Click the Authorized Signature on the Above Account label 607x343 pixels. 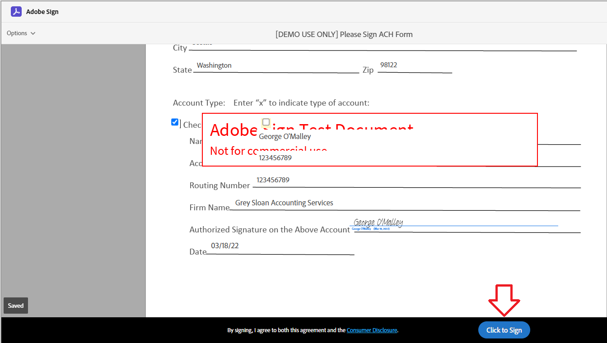(x=270, y=230)
